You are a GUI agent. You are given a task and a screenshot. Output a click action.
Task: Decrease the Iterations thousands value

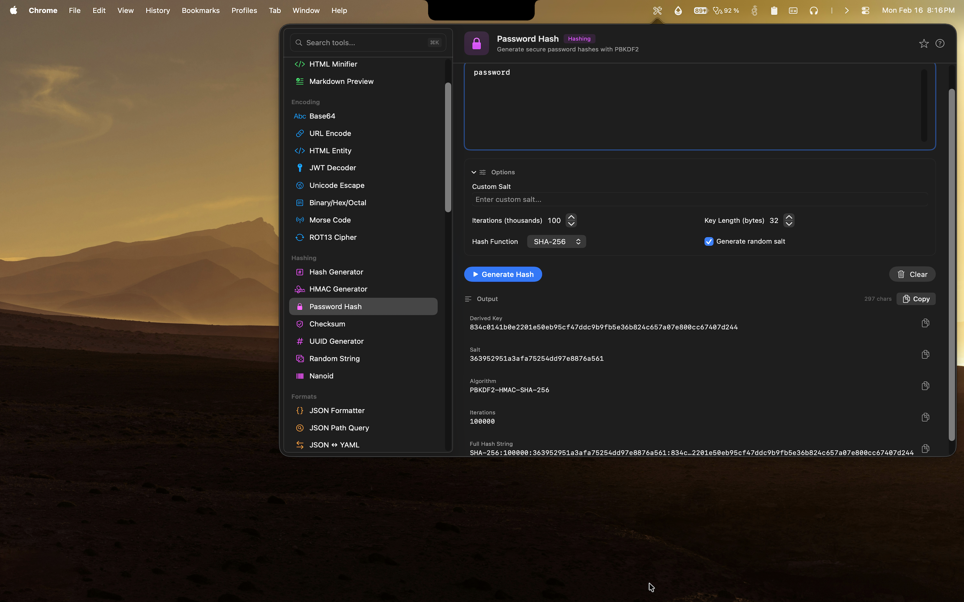pyautogui.click(x=571, y=224)
